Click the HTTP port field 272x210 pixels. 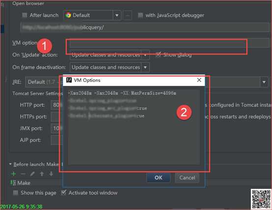(x=56, y=105)
